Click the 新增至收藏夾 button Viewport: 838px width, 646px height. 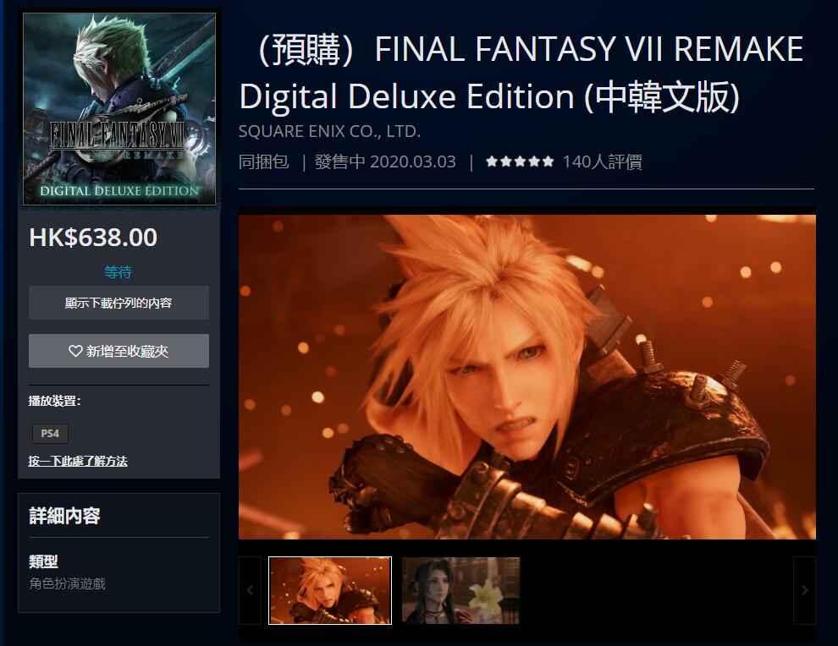[x=119, y=351]
